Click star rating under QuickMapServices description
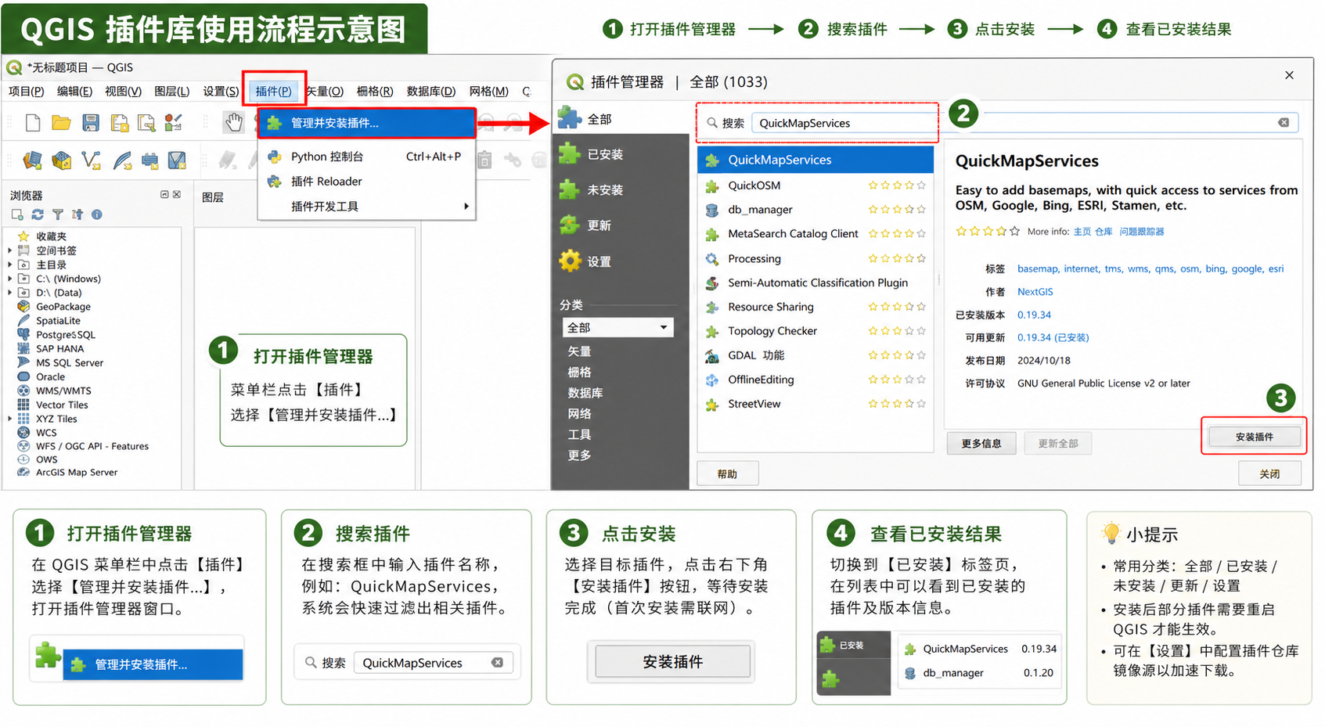 (987, 232)
